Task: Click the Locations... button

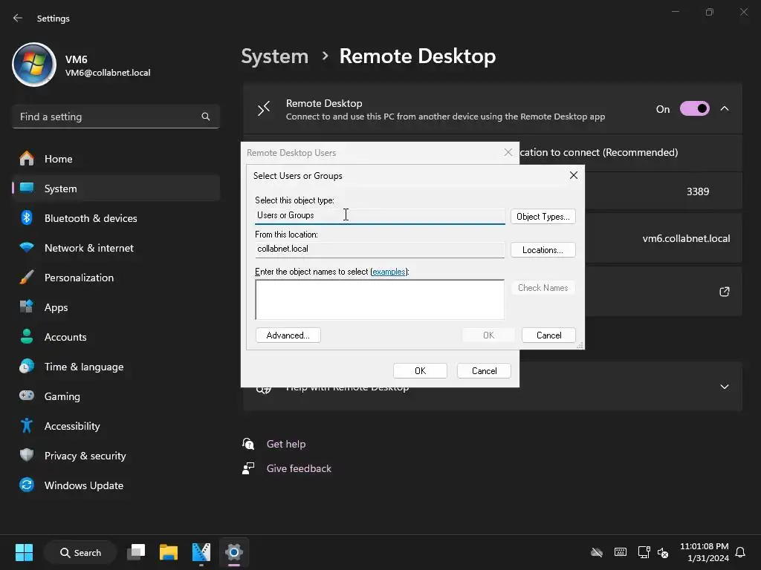Action: (x=543, y=250)
